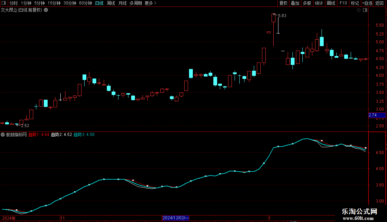Open the 复权 adjustment menu
Image resolution: width=387 pixels, height=222 pixels.
click(x=283, y=3)
